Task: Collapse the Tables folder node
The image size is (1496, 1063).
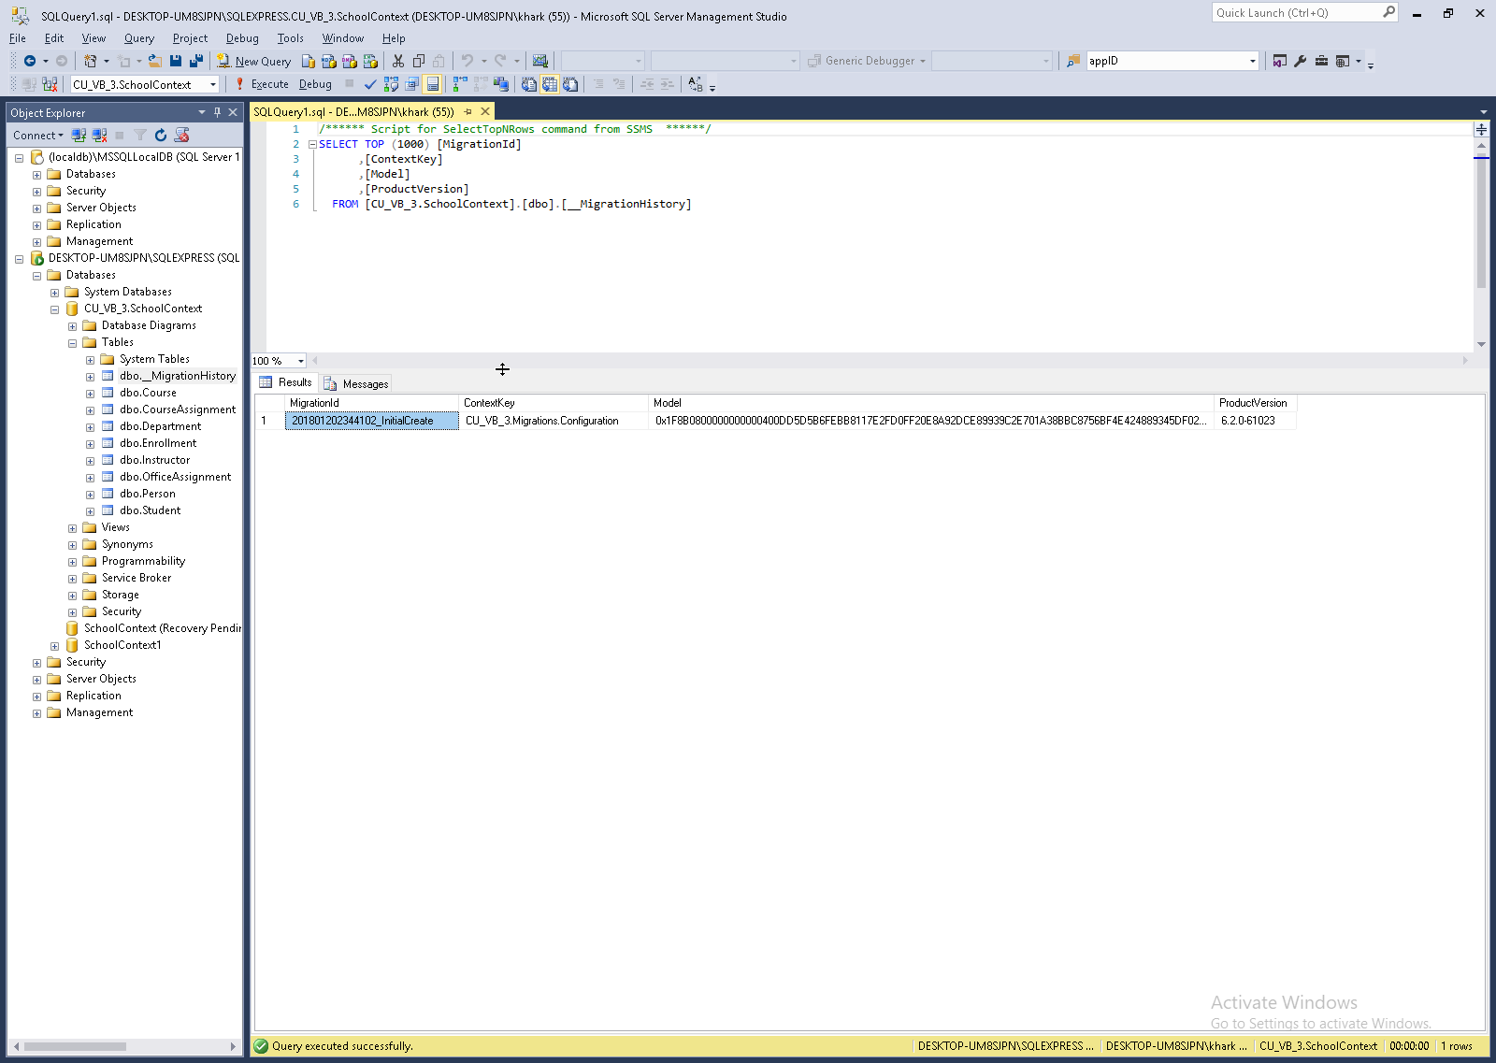Action: 72,343
